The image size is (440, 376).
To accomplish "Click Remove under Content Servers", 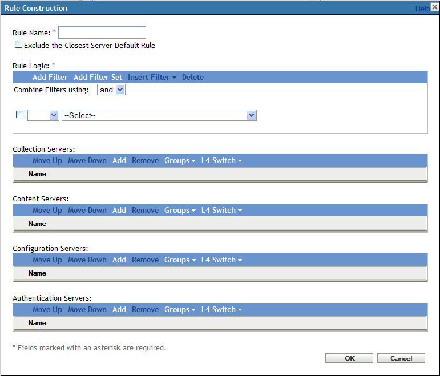I will [x=146, y=210].
